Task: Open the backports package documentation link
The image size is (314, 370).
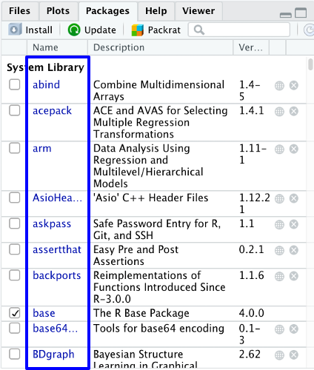Action: point(57,275)
